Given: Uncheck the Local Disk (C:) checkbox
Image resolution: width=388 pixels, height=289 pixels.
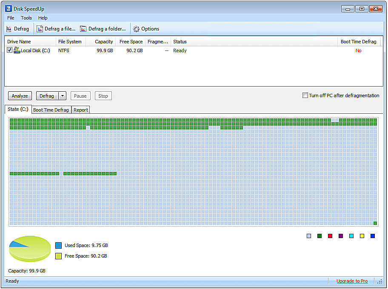Looking at the screenshot, I should [10, 50].
